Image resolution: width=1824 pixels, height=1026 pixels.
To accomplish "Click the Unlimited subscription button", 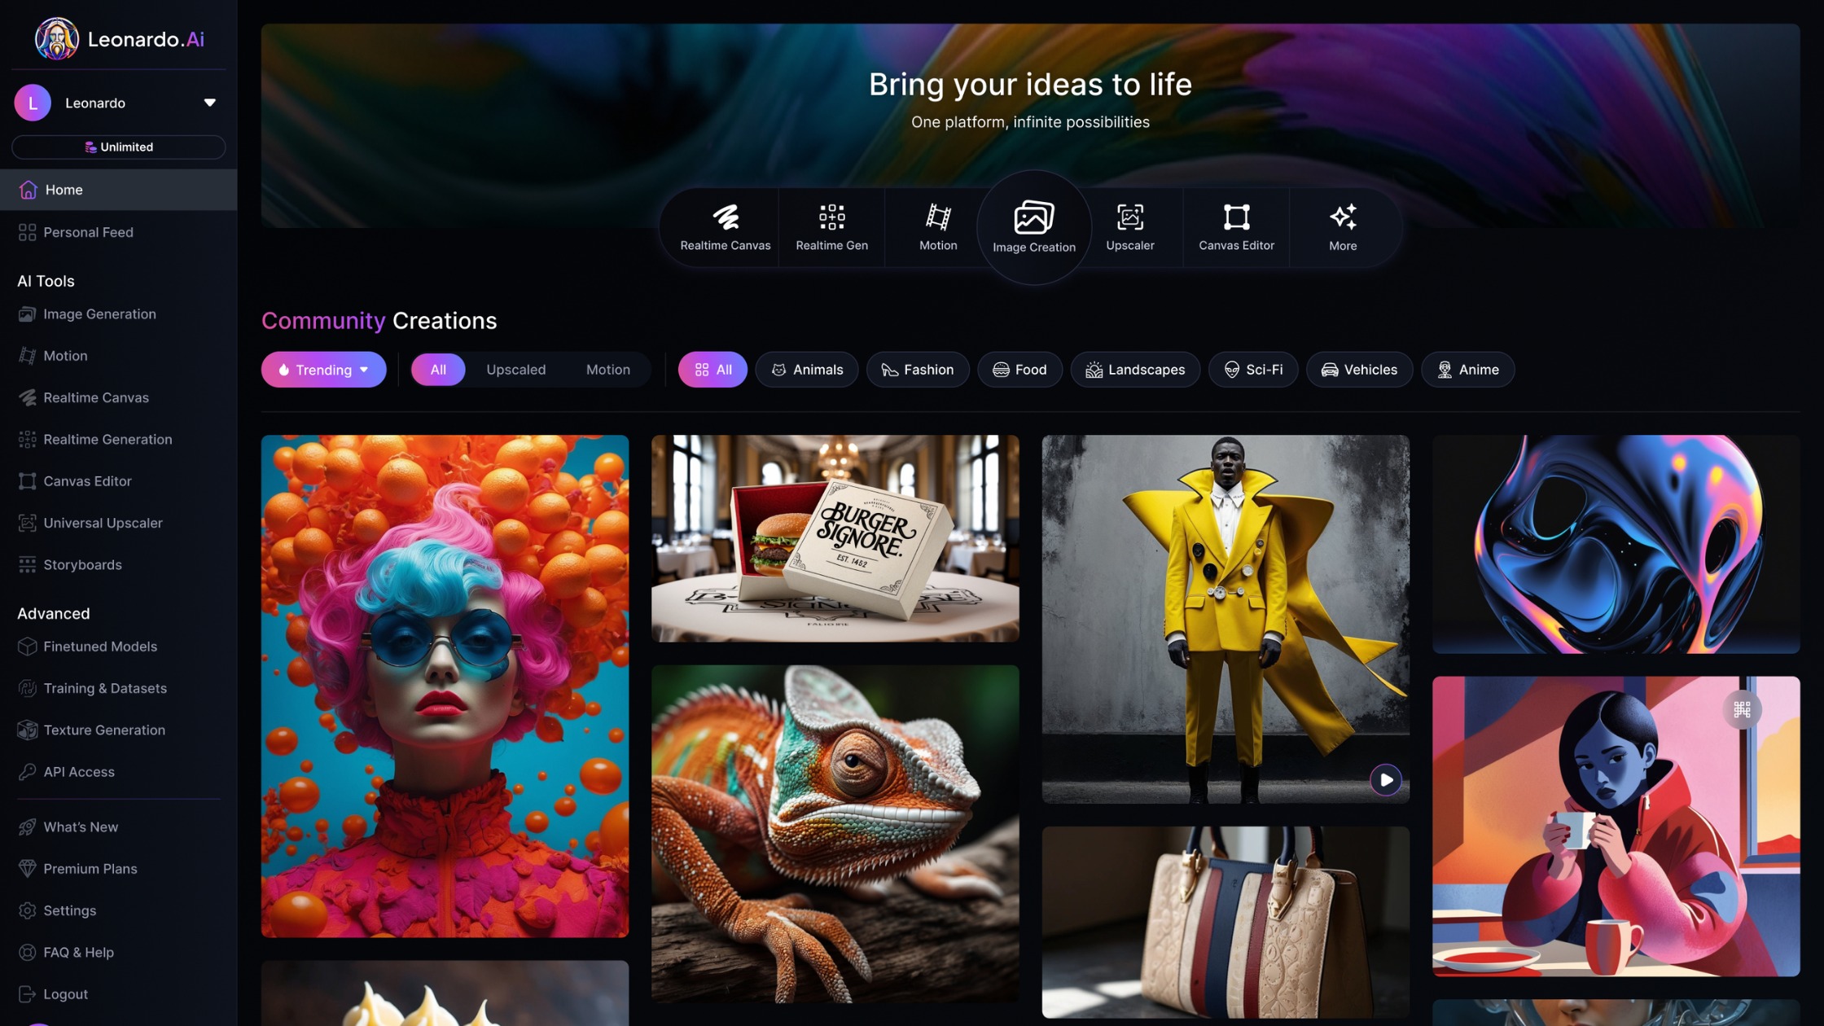I will pyautogui.click(x=119, y=148).
